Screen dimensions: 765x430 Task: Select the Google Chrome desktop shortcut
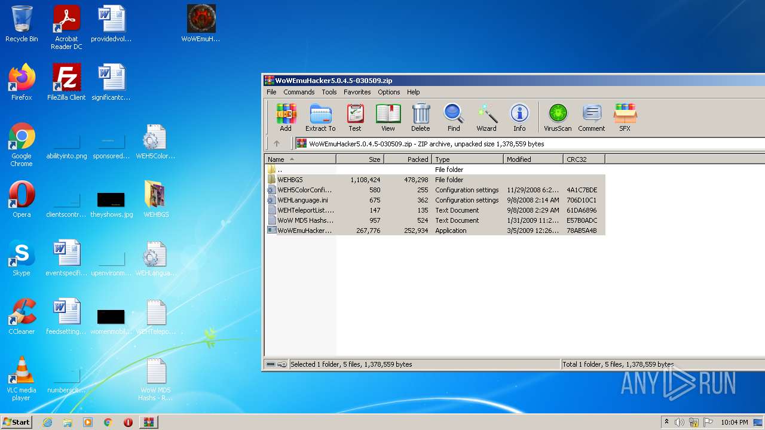click(x=22, y=145)
